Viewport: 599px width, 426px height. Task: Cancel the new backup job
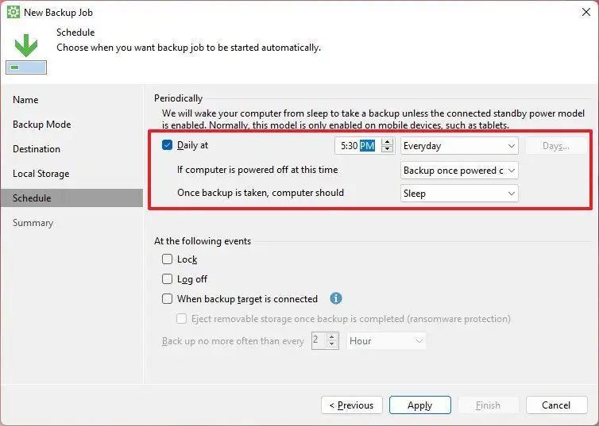tap(556, 405)
